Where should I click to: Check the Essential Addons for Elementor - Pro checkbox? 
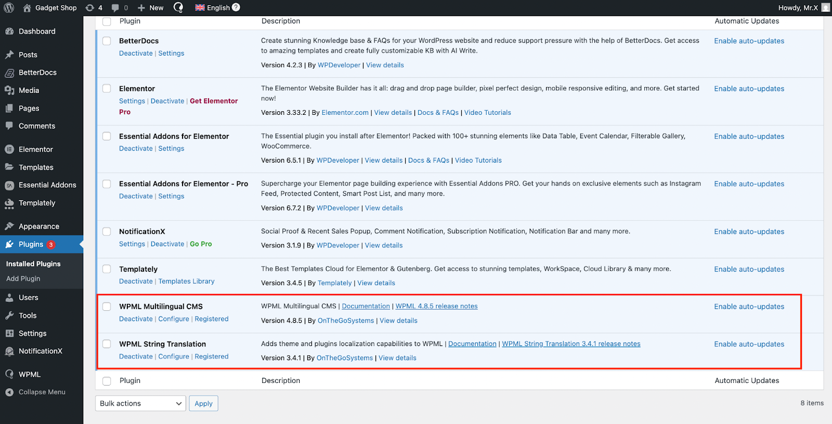click(107, 184)
